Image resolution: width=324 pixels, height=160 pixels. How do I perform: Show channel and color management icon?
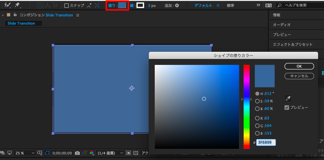[92, 153]
